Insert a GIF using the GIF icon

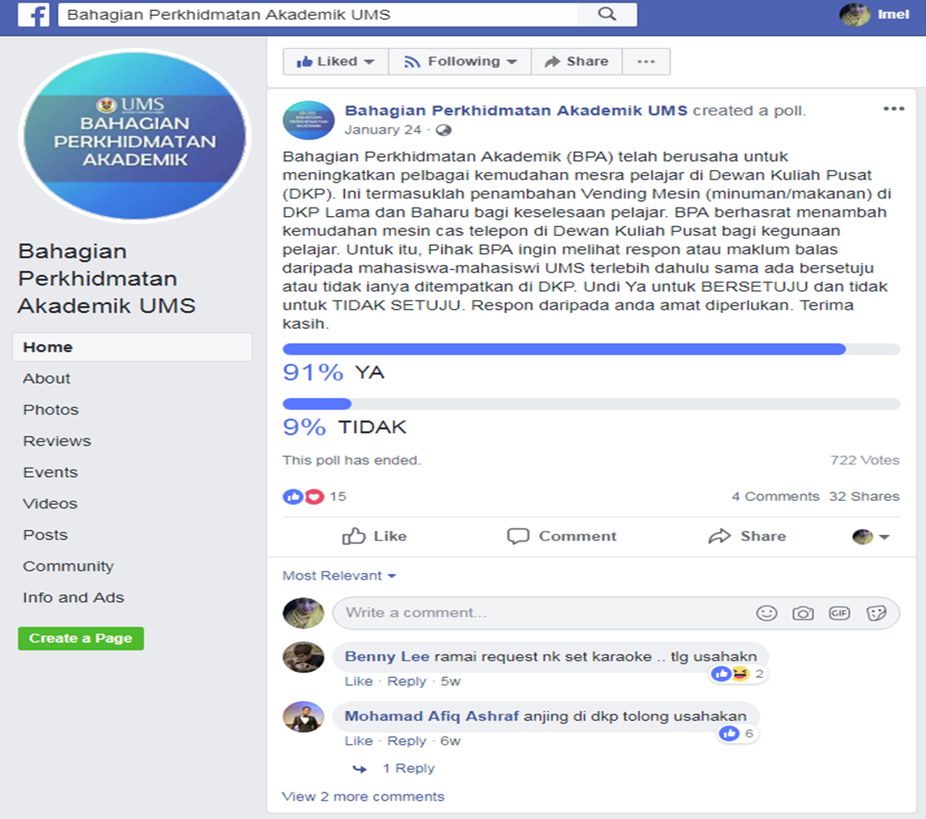(x=840, y=613)
